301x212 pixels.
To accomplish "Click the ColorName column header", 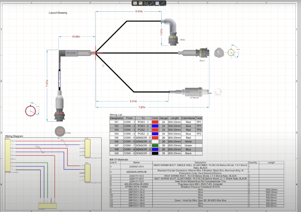I will (188, 118).
